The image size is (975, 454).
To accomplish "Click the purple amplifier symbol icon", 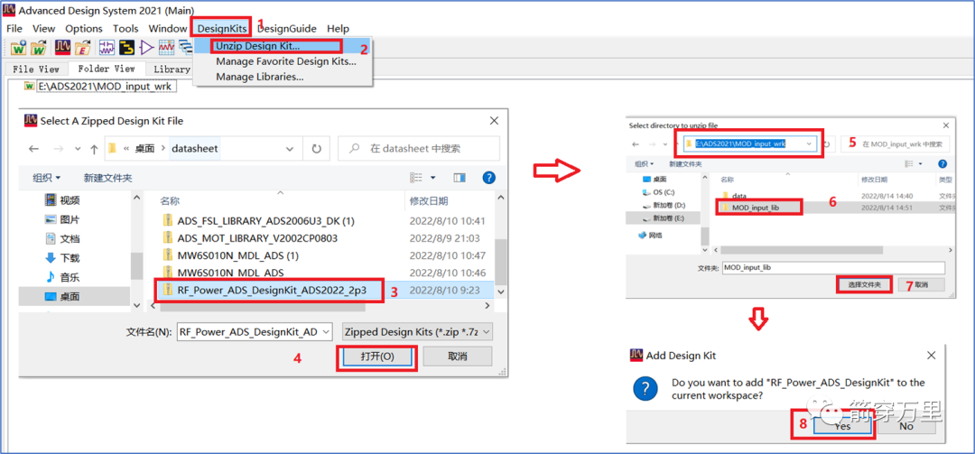I will tap(146, 47).
